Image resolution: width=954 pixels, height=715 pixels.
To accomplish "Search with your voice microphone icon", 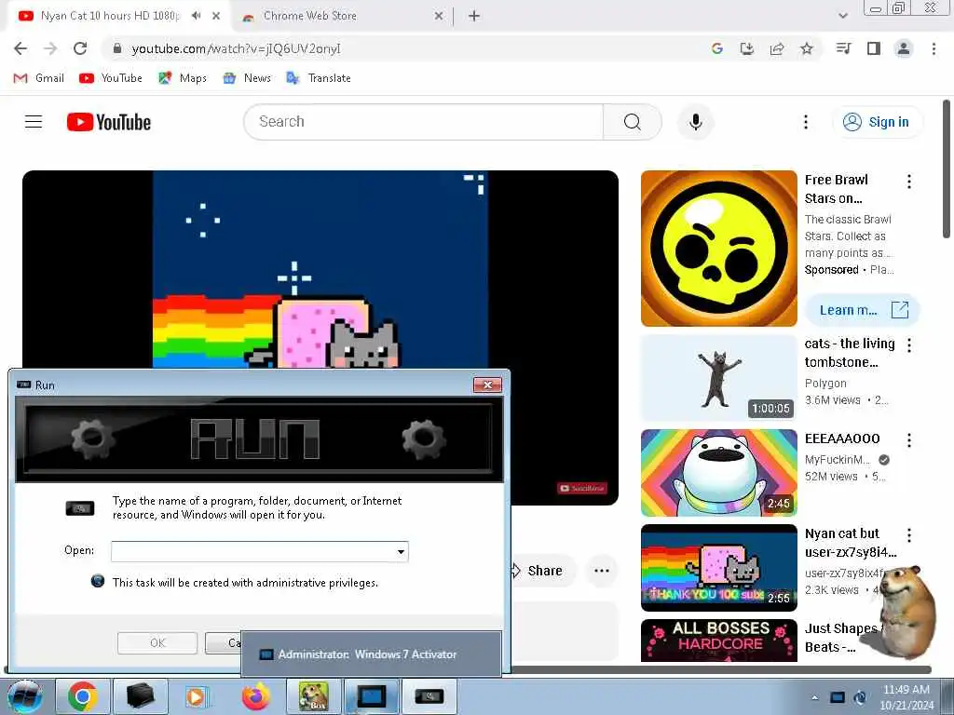I will click(x=695, y=122).
